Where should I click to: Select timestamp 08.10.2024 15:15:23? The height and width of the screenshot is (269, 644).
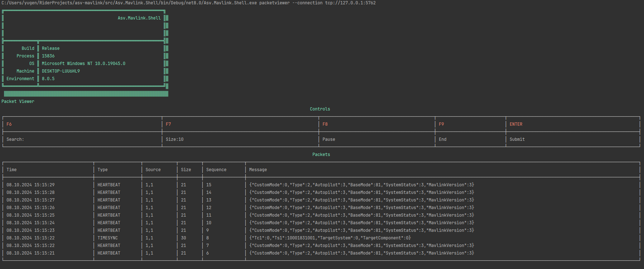point(30,230)
